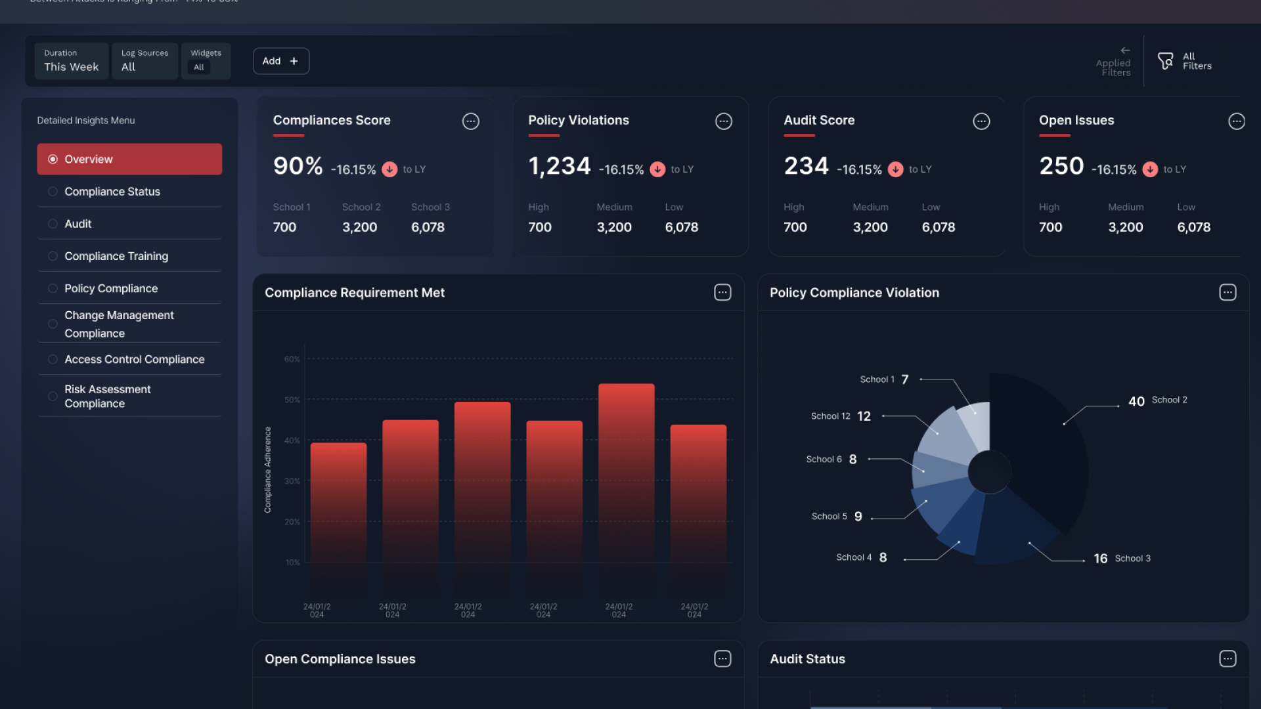Screen dimensions: 1261x709
Task: Click the All Filters funnel icon
Action: pyautogui.click(x=1166, y=61)
